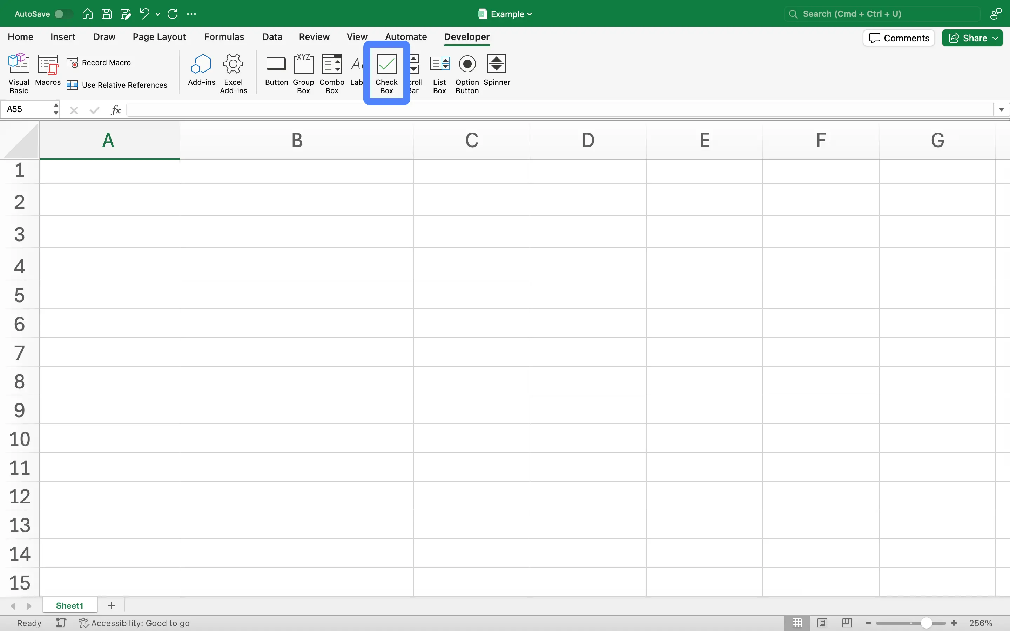This screenshot has width=1010, height=631.
Task: Click the Name Box showing A55
Action: point(26,109)
